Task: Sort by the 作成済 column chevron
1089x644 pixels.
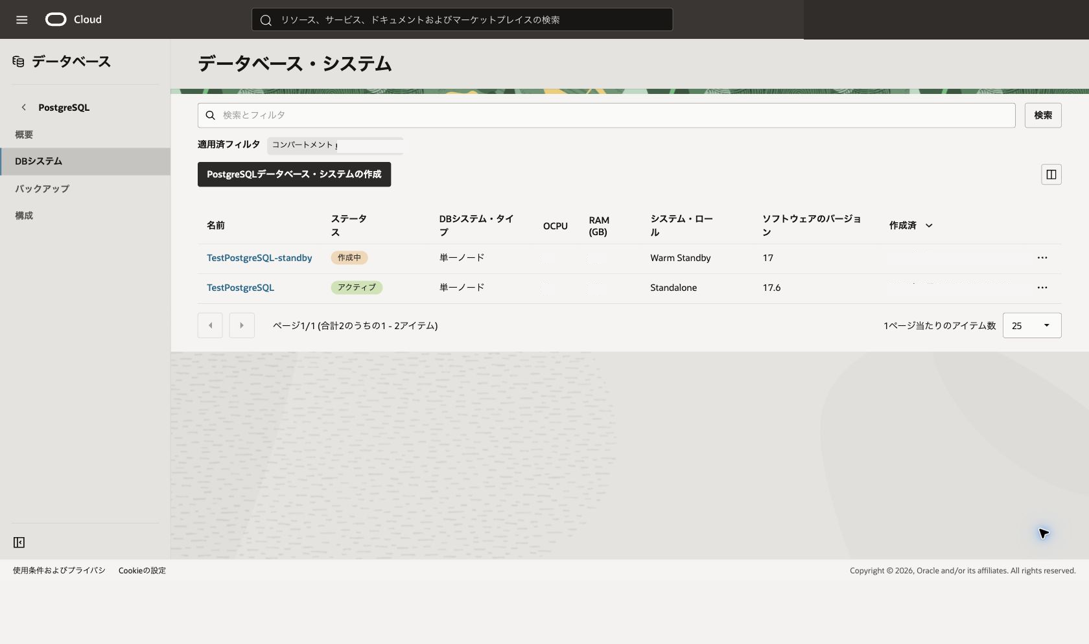Action: [929, 225]
